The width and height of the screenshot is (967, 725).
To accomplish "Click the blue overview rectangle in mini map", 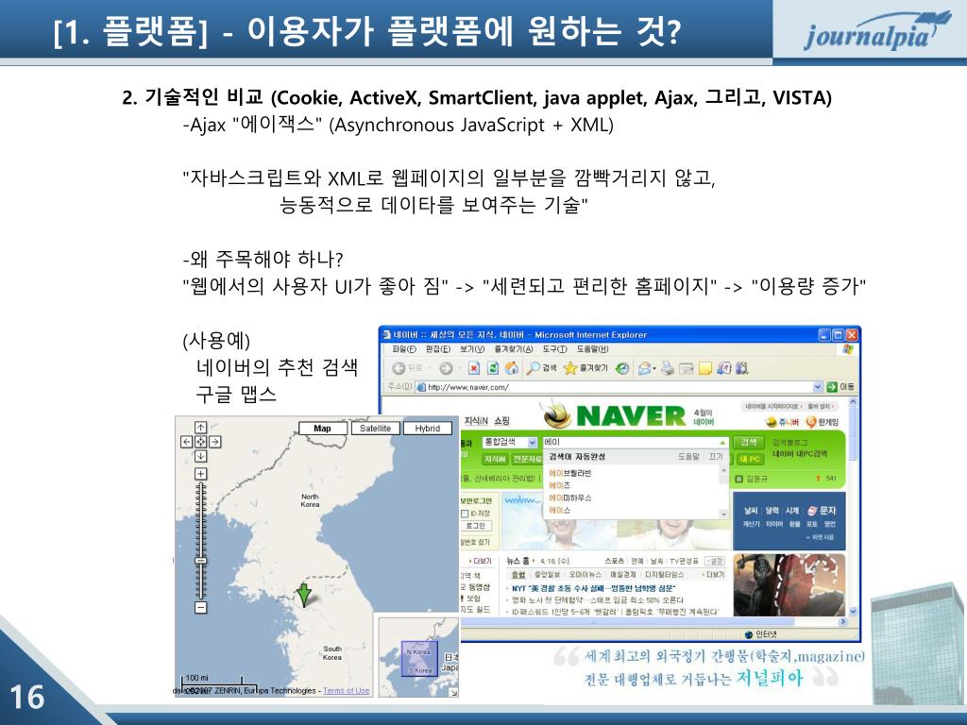I will [x=419, y=658].
